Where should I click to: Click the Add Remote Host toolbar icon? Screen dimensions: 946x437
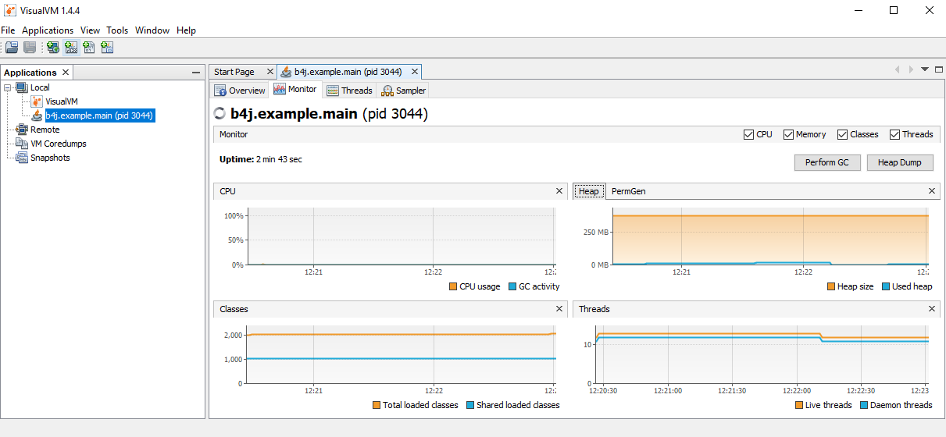pyautogui.click(x=52, y=48)
